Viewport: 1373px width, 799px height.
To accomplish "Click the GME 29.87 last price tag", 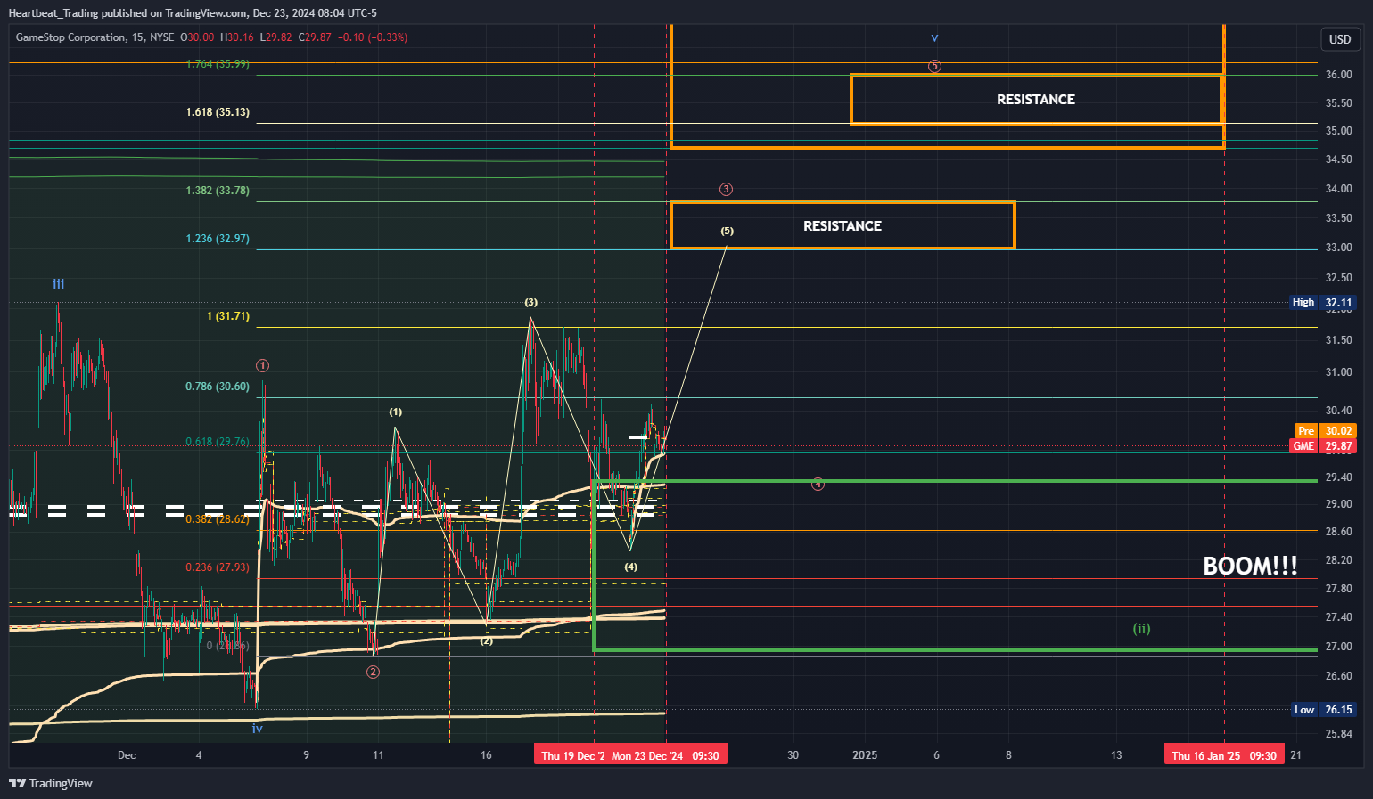I will pos(1323,446).
